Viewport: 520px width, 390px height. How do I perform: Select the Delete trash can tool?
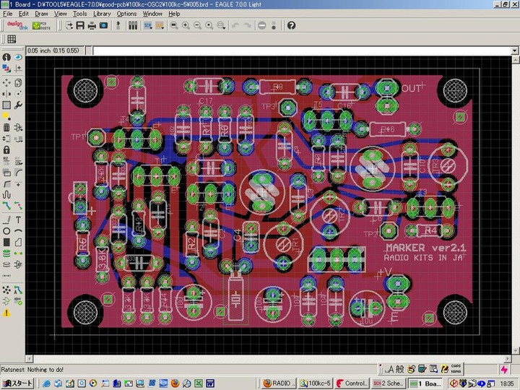6,127
